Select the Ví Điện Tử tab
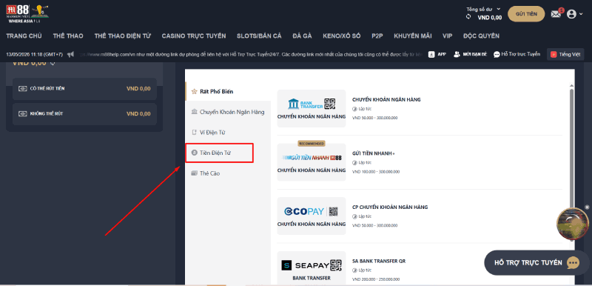 coord(228,132)
